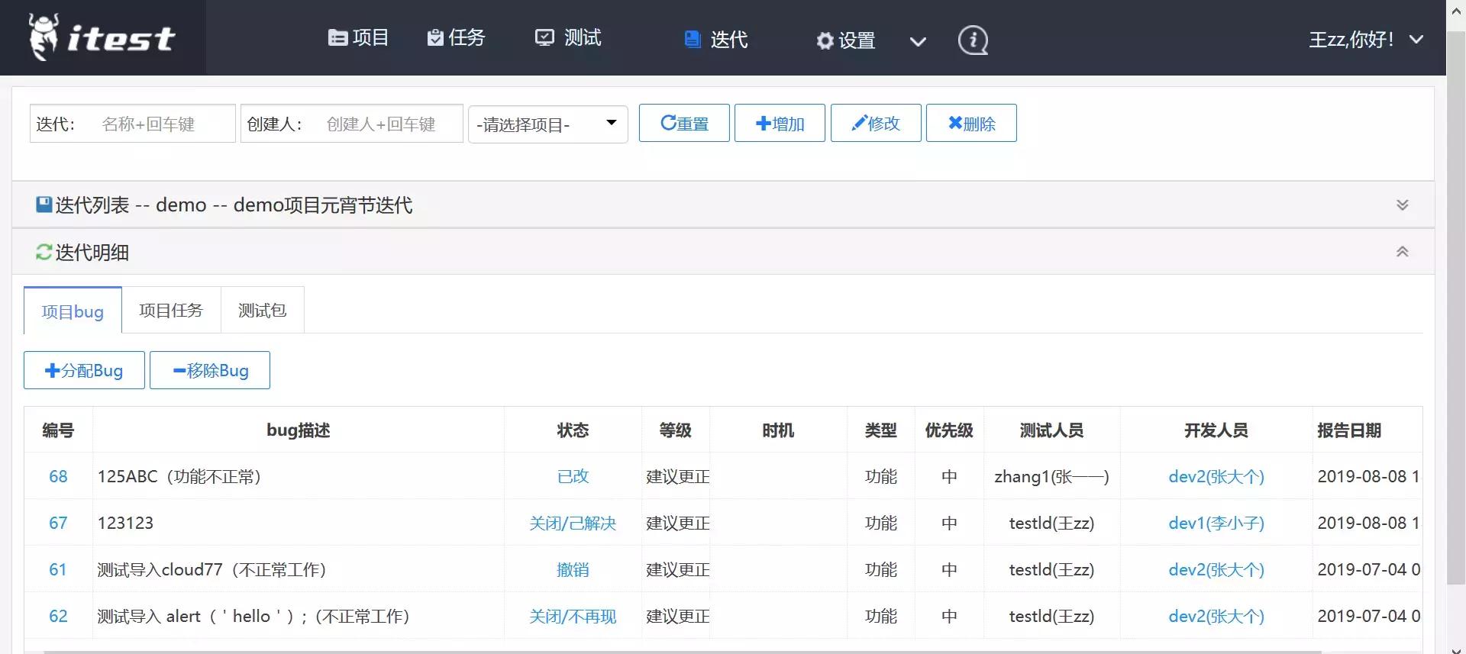
Task: Click the 状态 column header
Action: 573,430
